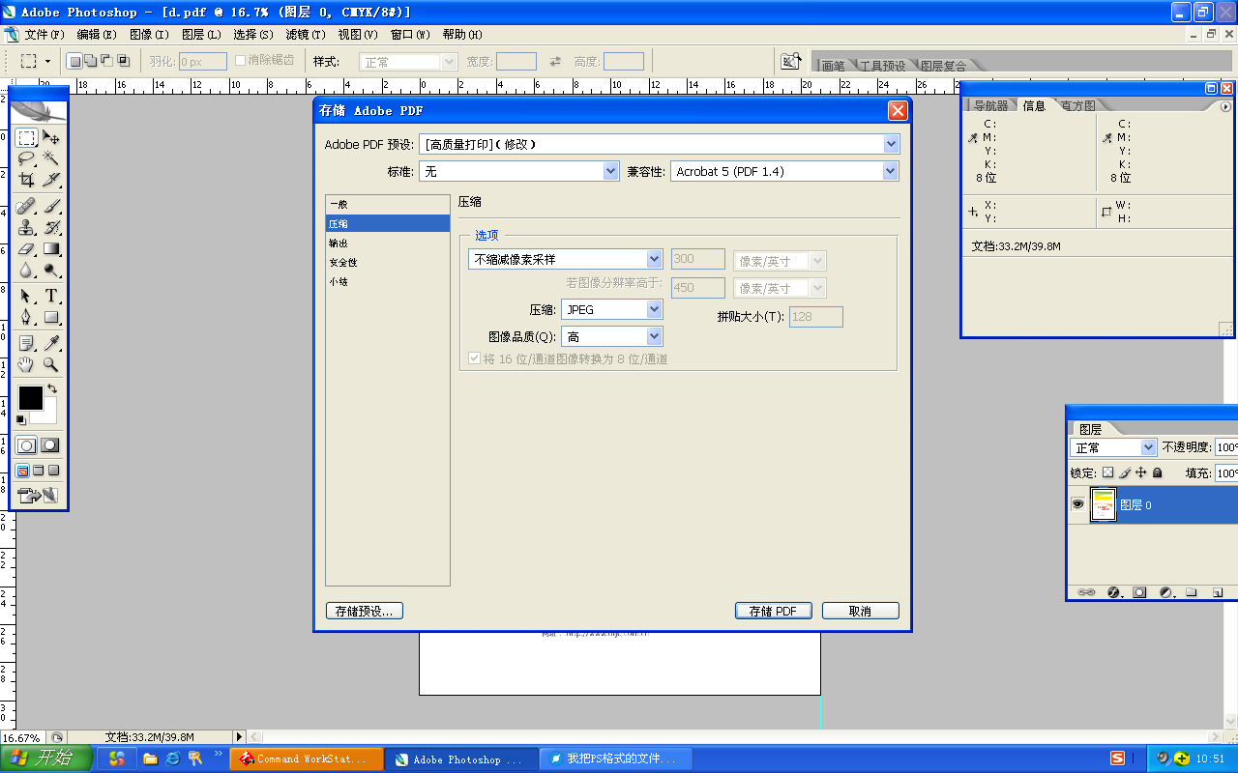Viewport: 1238px width, 773px height.
Task: Select the Slice tool
Action: (x=51, y=180)
